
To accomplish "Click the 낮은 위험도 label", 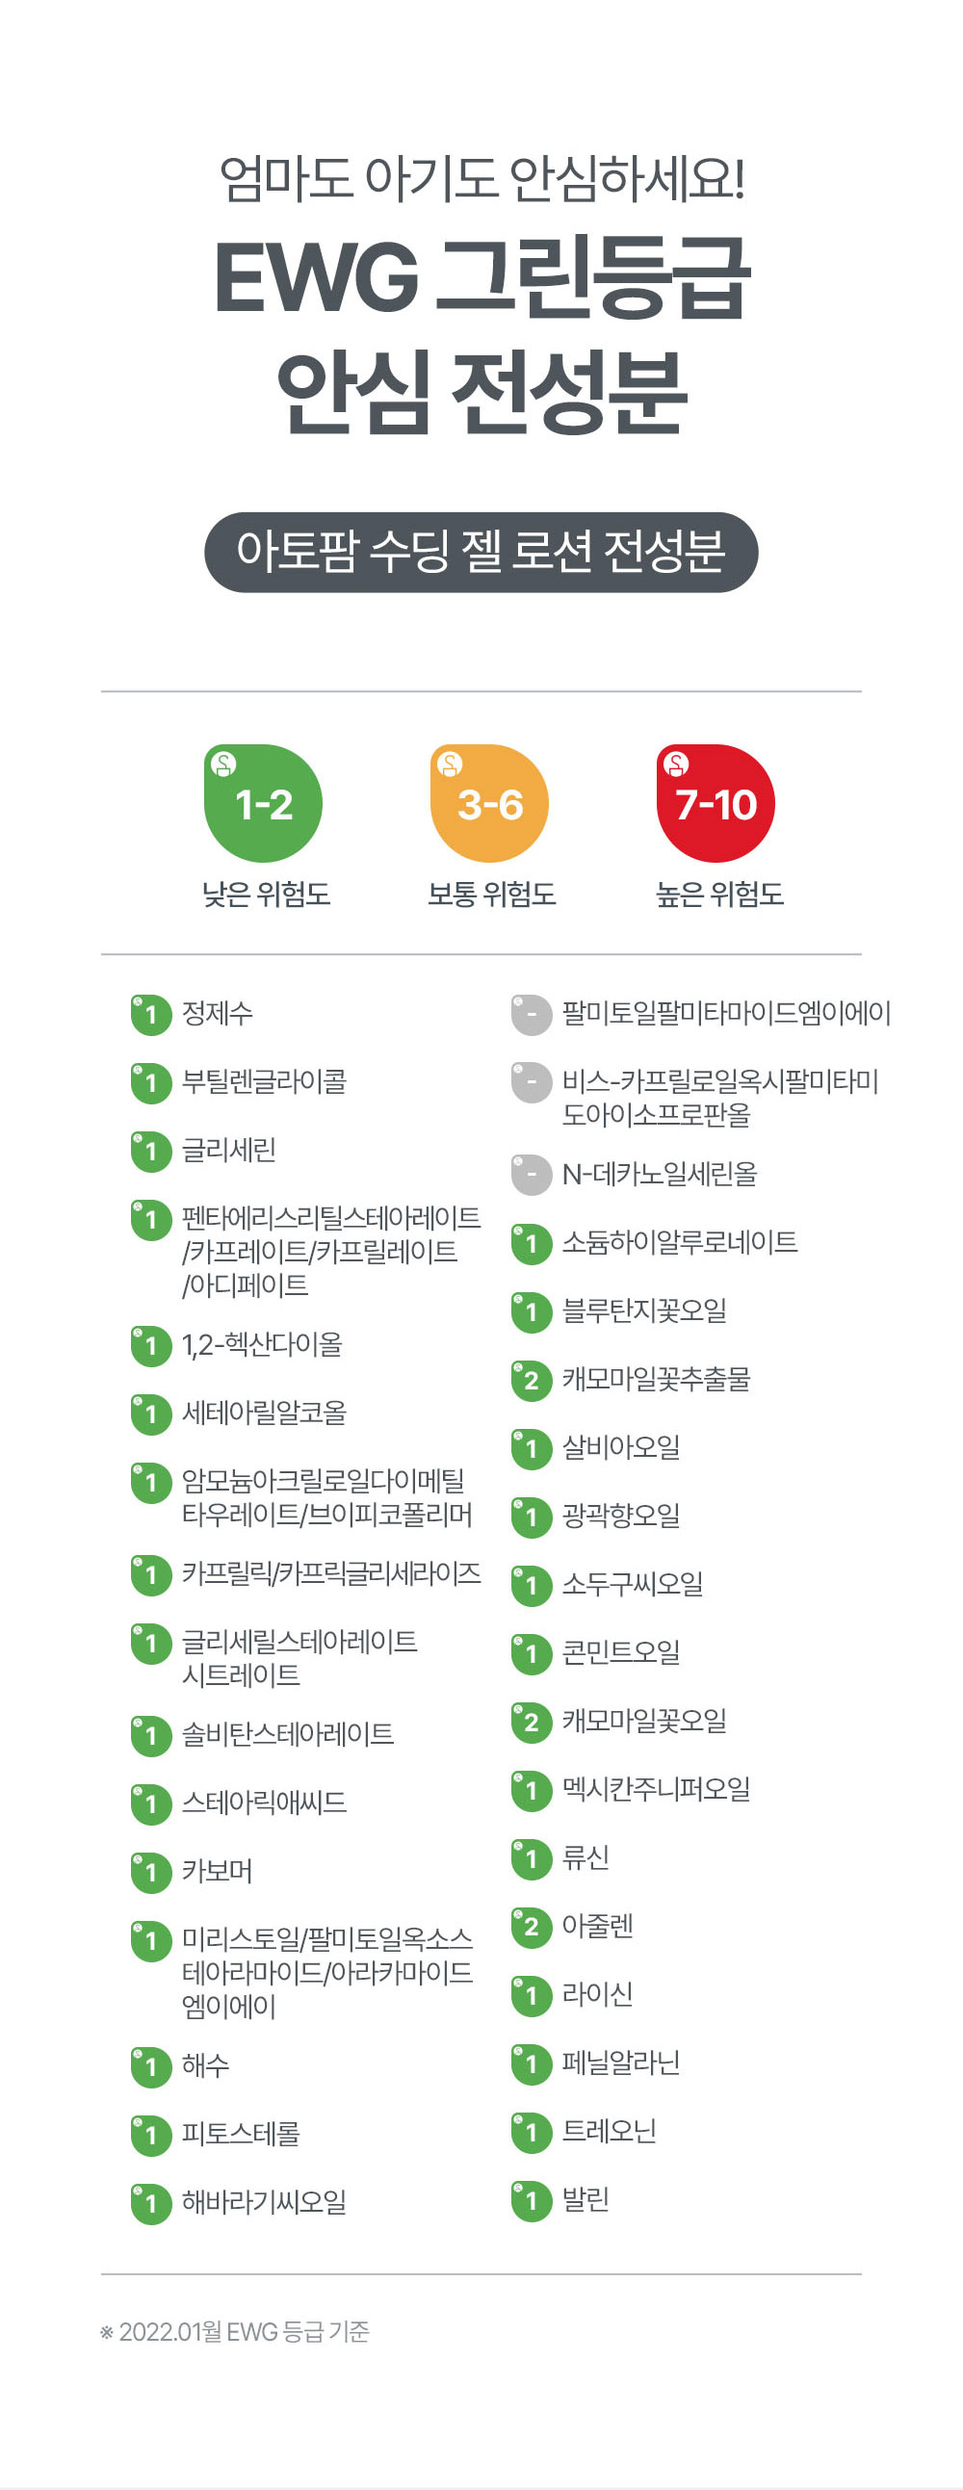I will coord(266,895).
